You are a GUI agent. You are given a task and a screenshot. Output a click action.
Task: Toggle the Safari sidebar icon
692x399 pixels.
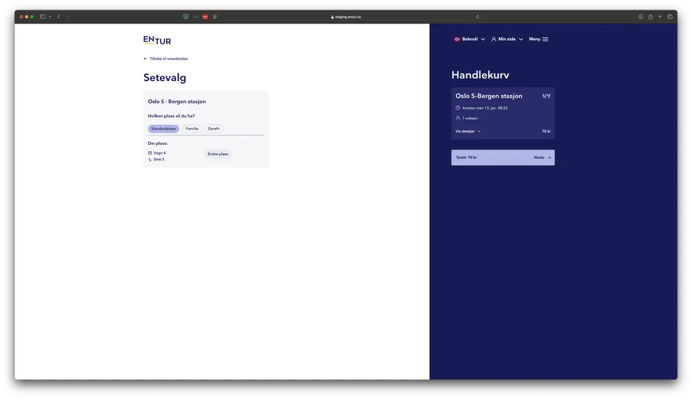point(43,17)
